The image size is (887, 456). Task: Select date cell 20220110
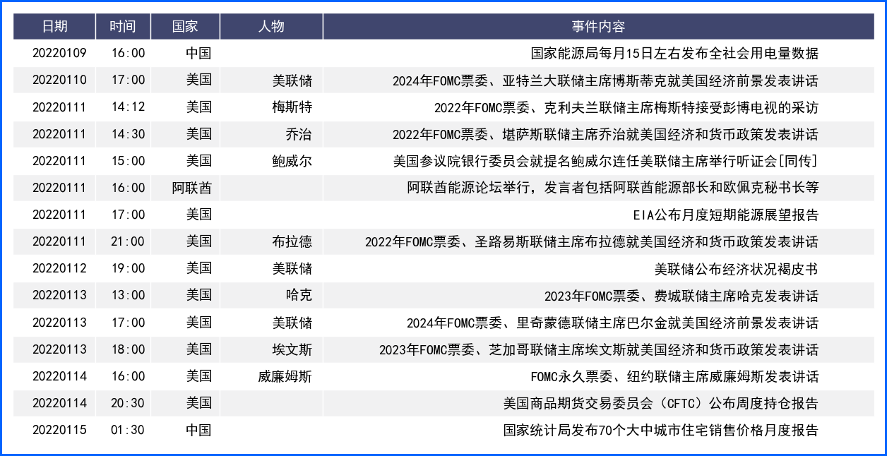pos(59,80)
